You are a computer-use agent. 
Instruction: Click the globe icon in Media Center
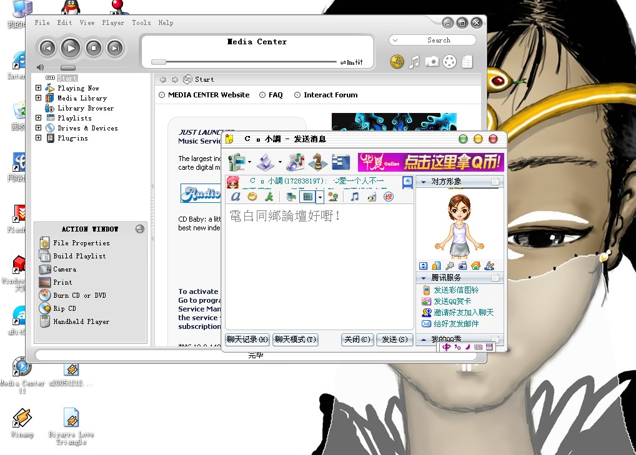[x=397, y=61]
